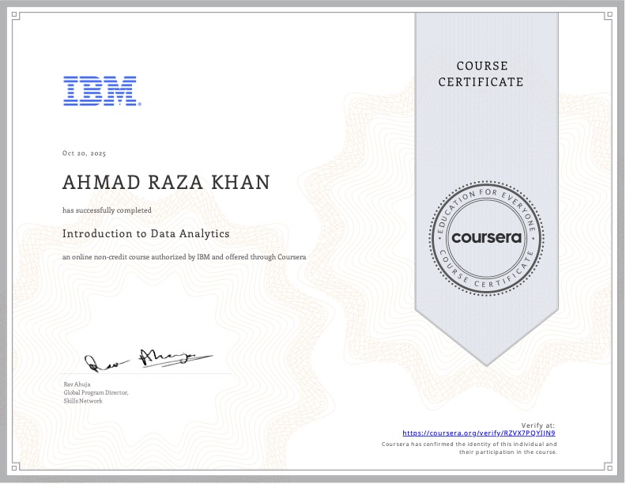Open the coursera.org verify link
Screen dimensions: 626x484
pos(479,433)
